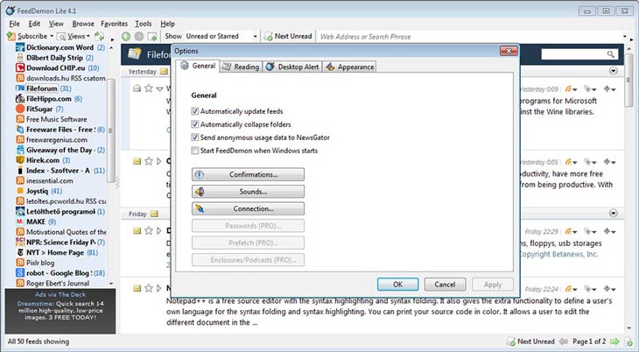Uncheck Automatically update feeds
This screenshot has width=639, height=352.
point(194,112)
